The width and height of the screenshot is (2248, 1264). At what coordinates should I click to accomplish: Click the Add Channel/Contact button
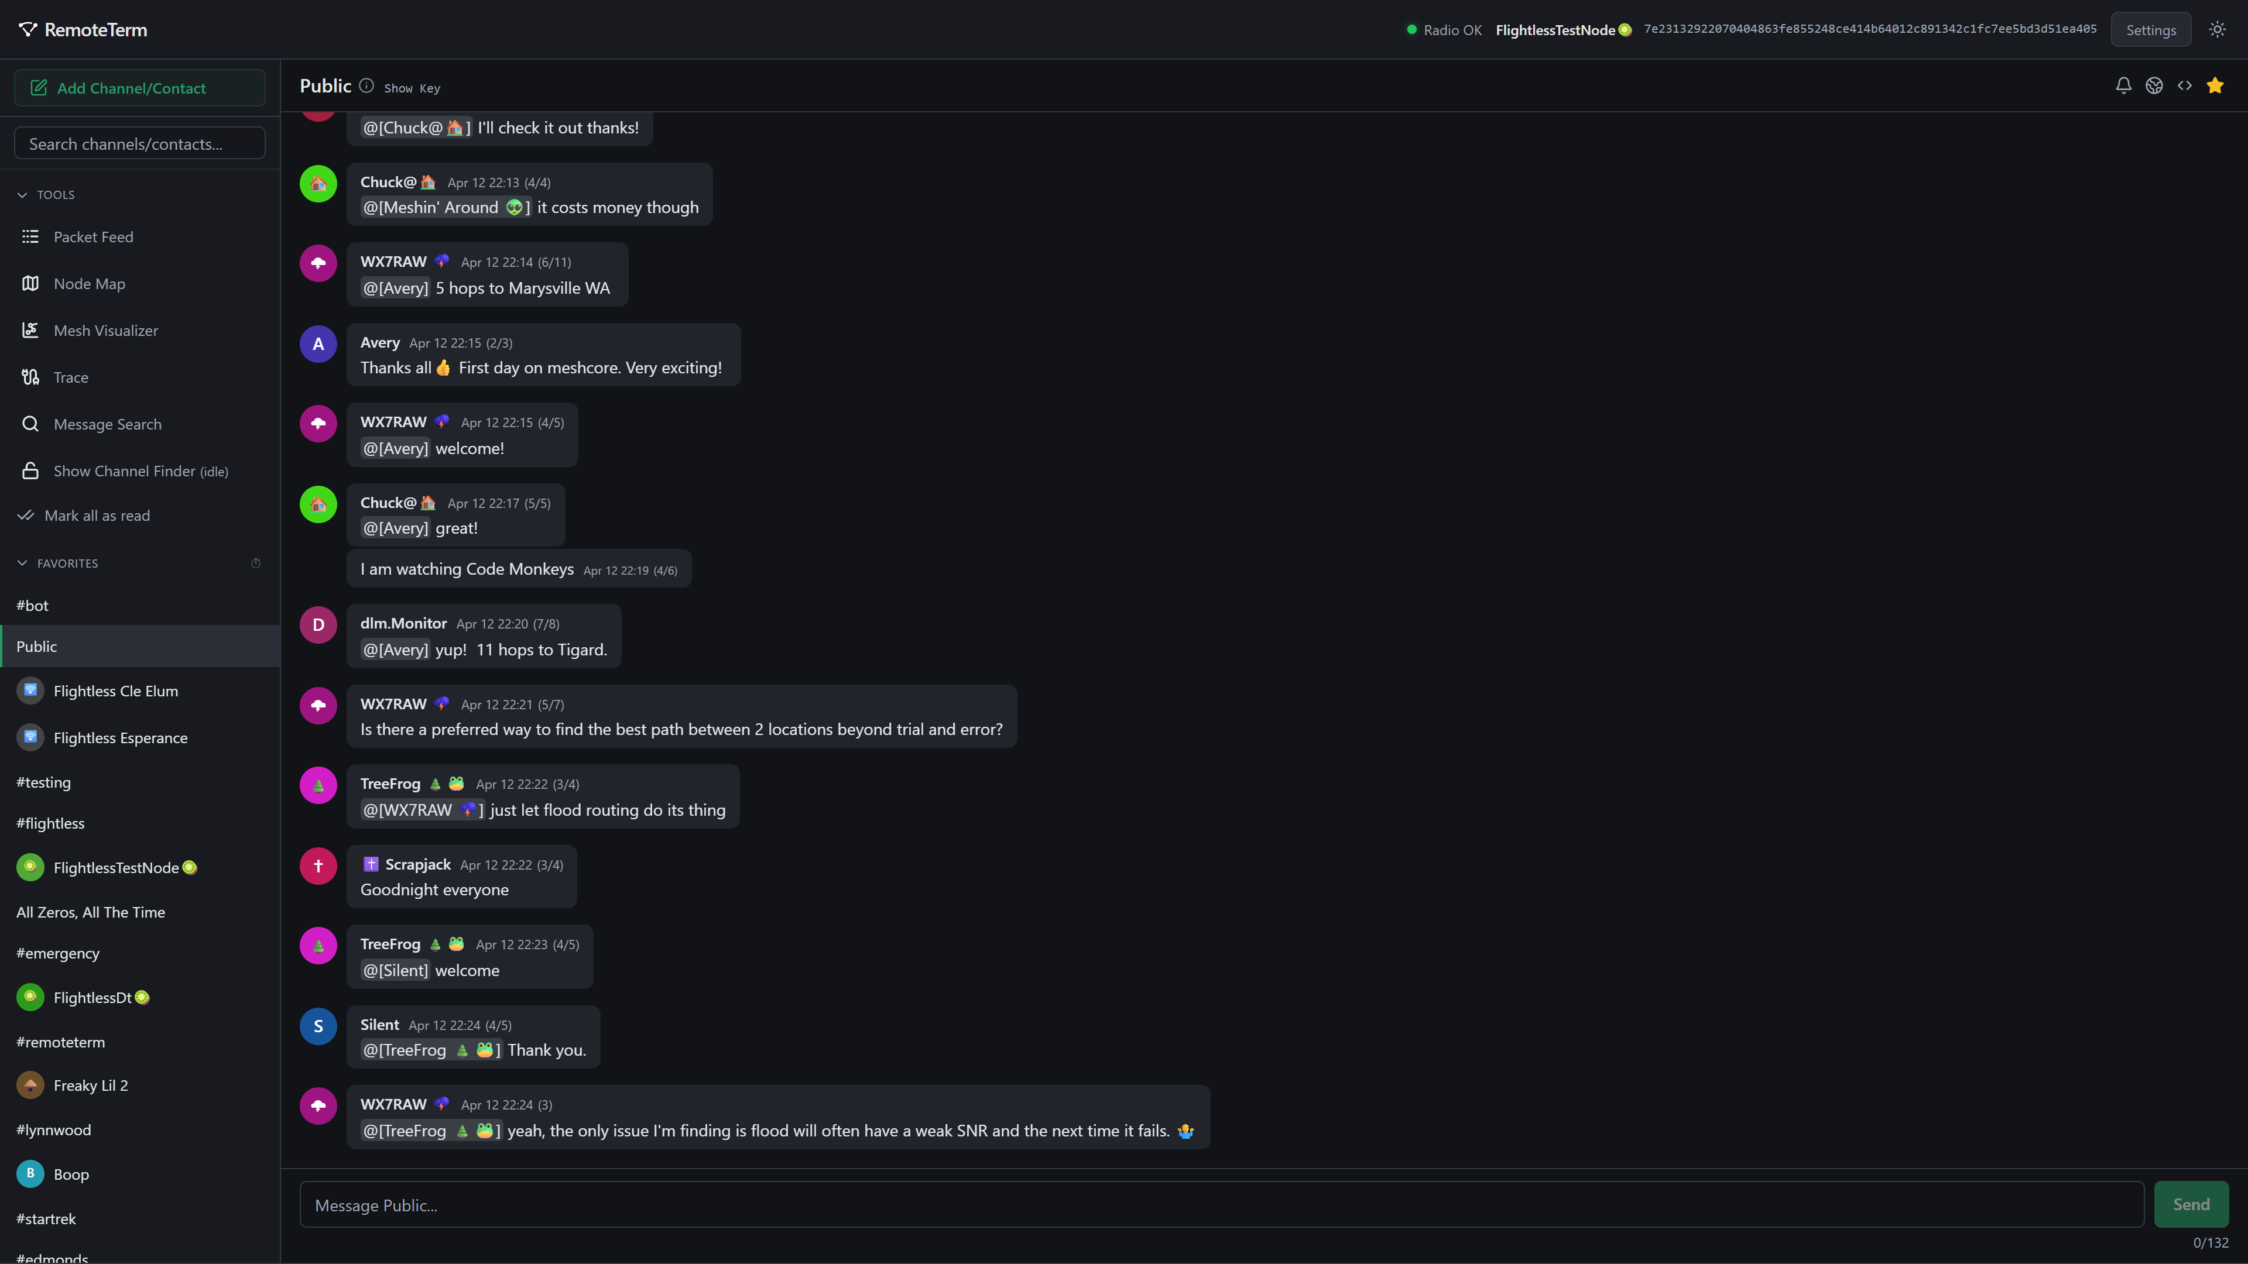click(140, 88)
